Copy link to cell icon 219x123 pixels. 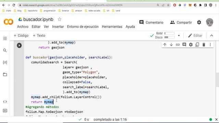click(178, 45)
